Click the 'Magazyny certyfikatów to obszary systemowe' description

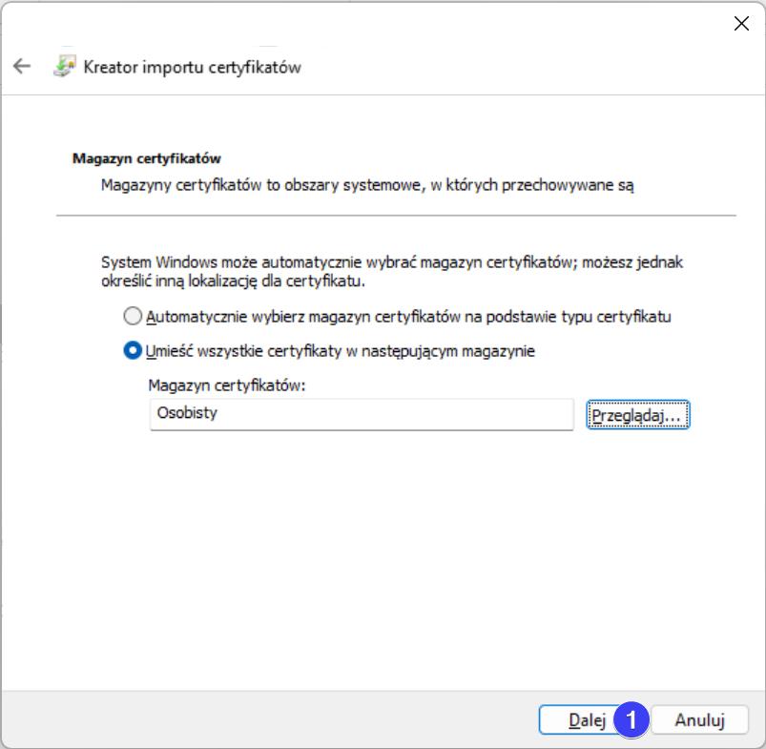click(367, 185)
